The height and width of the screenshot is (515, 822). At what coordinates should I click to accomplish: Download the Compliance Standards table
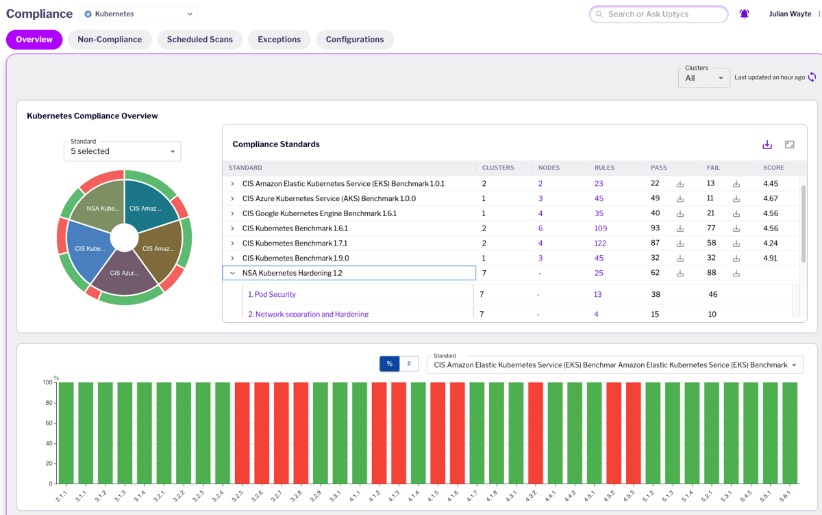[767, 144]
